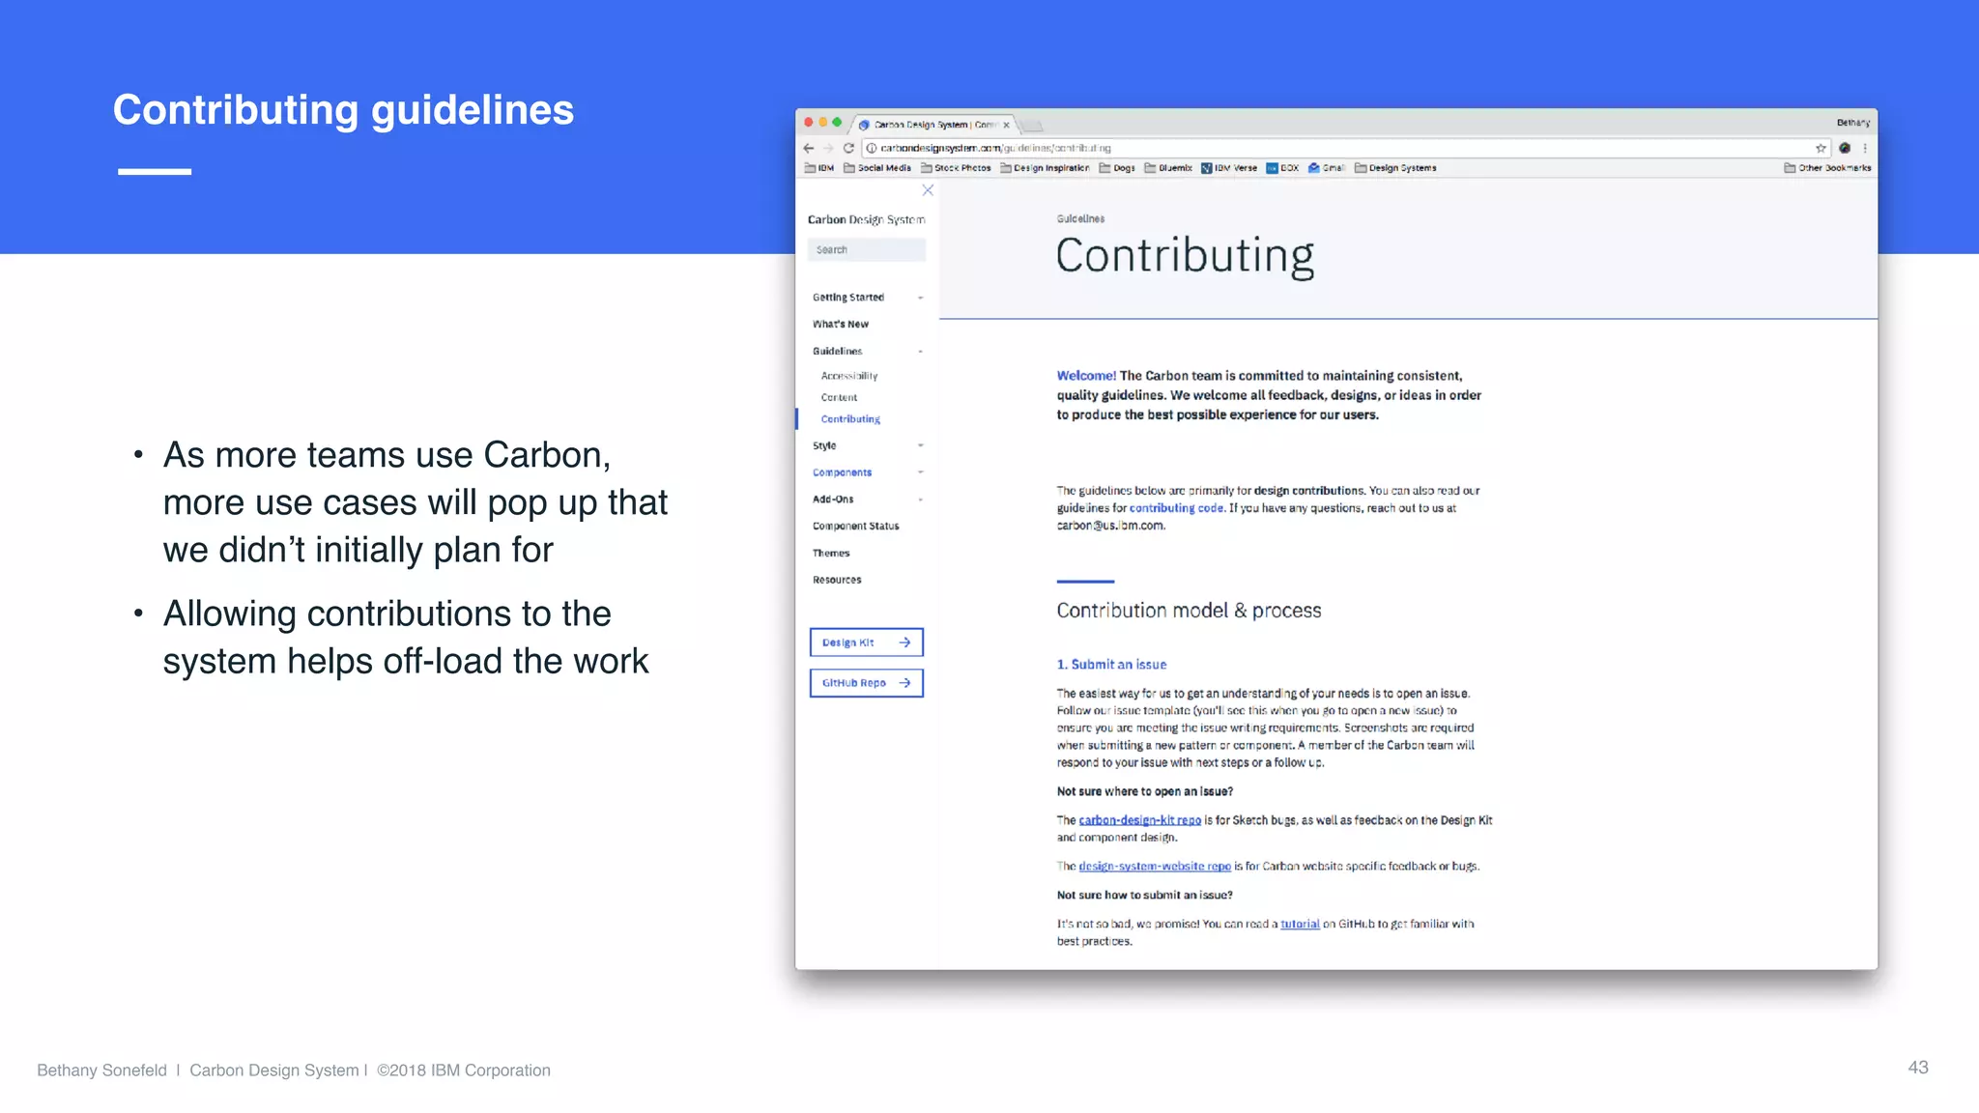Open the Accessibility guidelines page

point(849,376)
